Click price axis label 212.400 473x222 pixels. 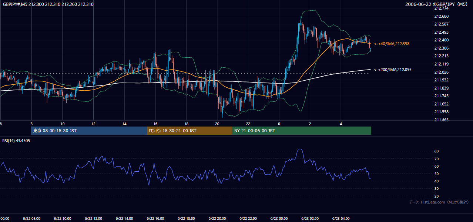coord(441,40)
